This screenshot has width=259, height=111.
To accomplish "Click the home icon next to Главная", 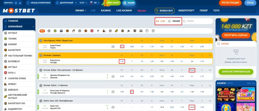I will [6, 21].
